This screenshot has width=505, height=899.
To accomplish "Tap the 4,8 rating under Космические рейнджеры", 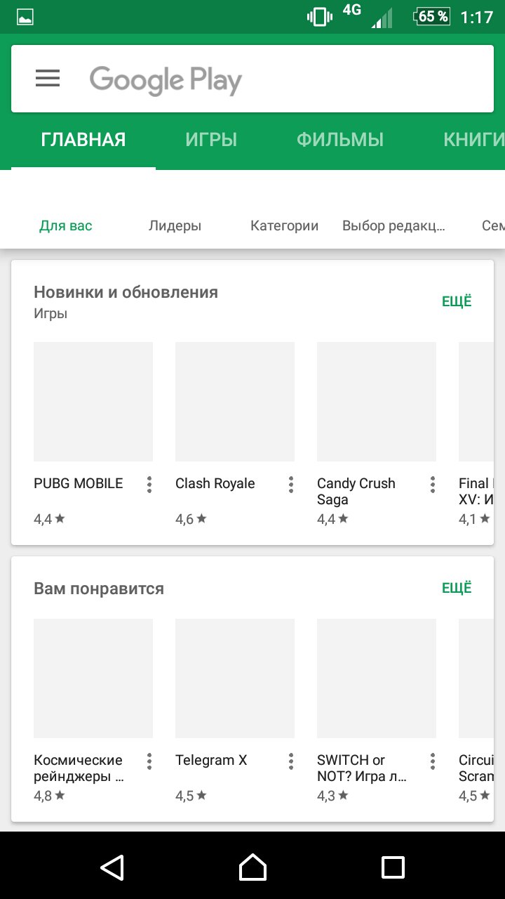I will [x=49, y=796].
